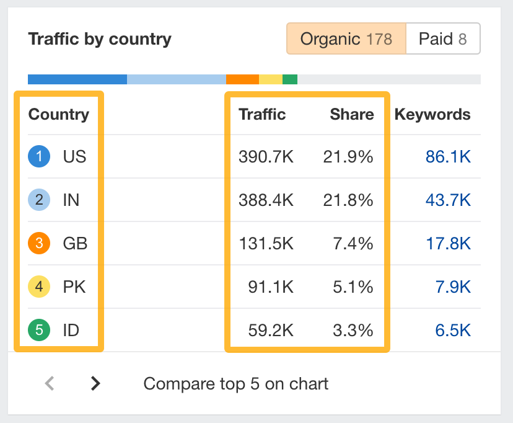513x423 pixels.
Task: Click the green segment of the share bar
Action: click(x=290, y=79)
